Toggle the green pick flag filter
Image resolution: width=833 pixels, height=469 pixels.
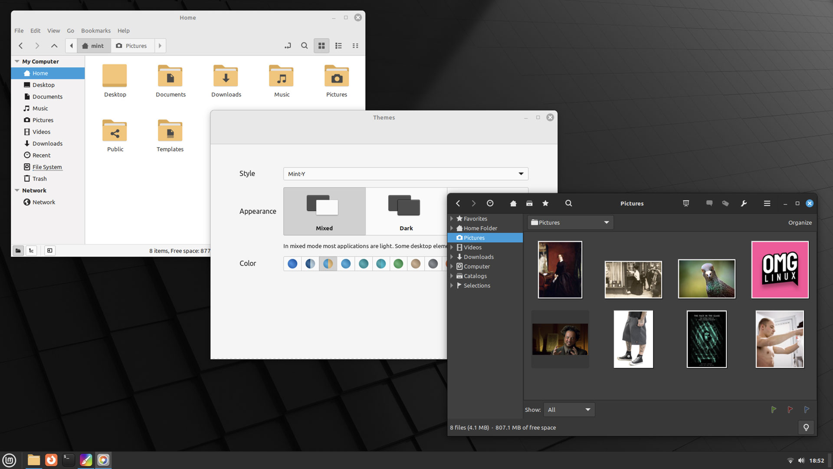tap(774, 410)
